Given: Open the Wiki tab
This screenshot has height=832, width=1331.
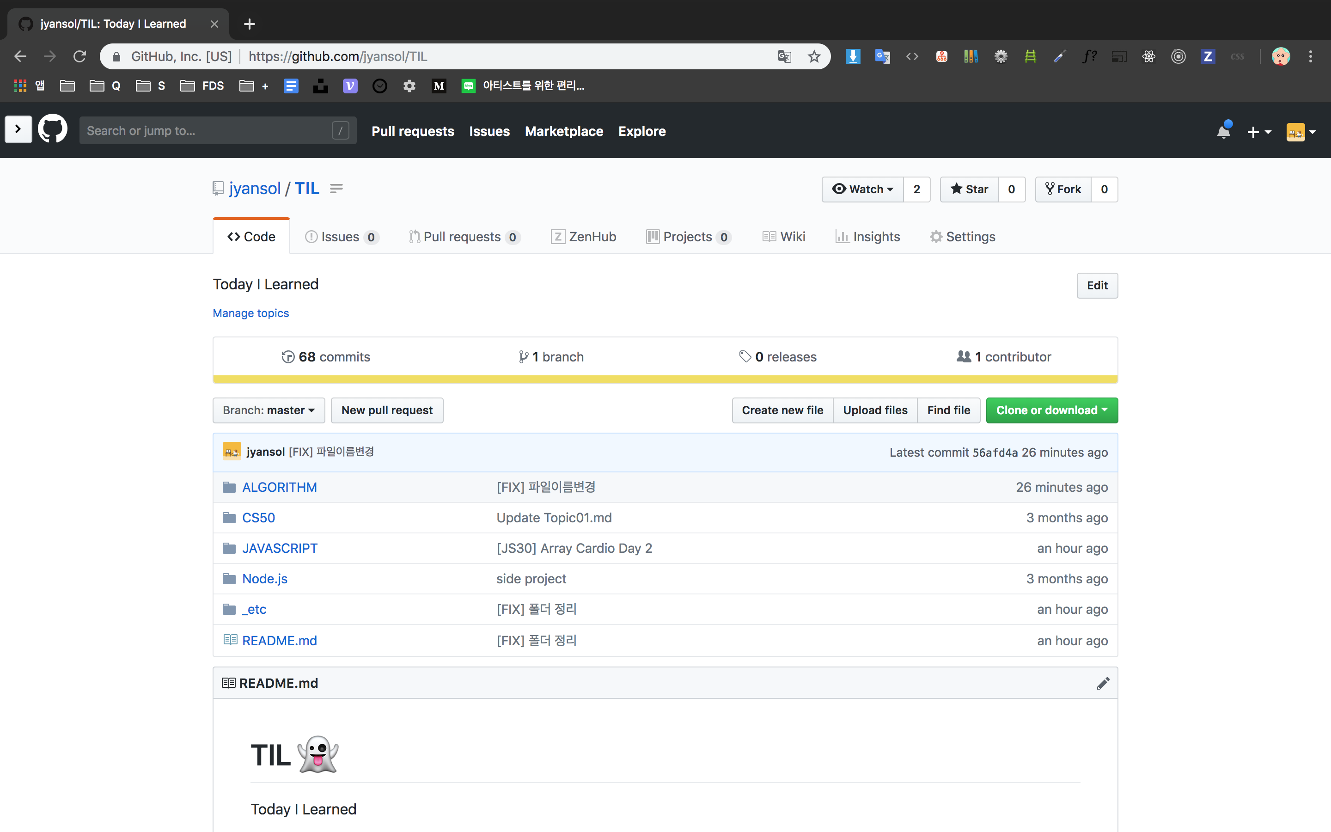Looking at the screenshot, I should click(784, 237).
